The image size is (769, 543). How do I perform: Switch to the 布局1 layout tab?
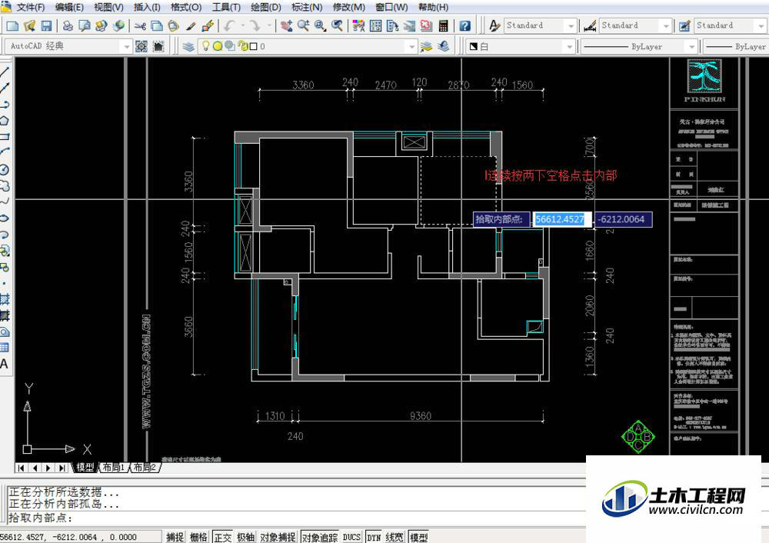113,468
